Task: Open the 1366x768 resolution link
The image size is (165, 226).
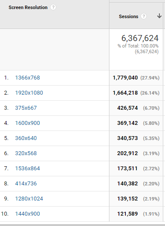Action: (28, 78)
